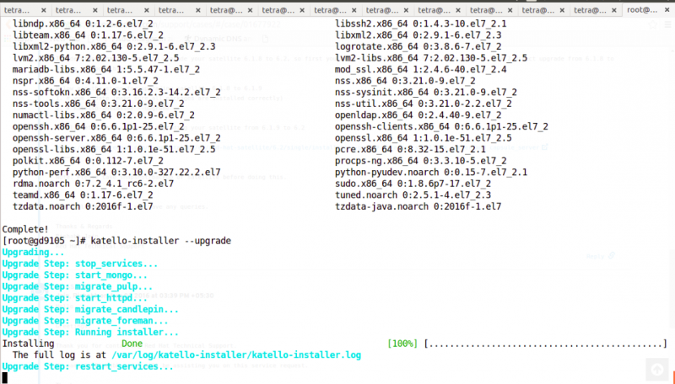Click the installer 100% progress bar
The height and width of the screenshot is (384, 675).
pos(545,344)
